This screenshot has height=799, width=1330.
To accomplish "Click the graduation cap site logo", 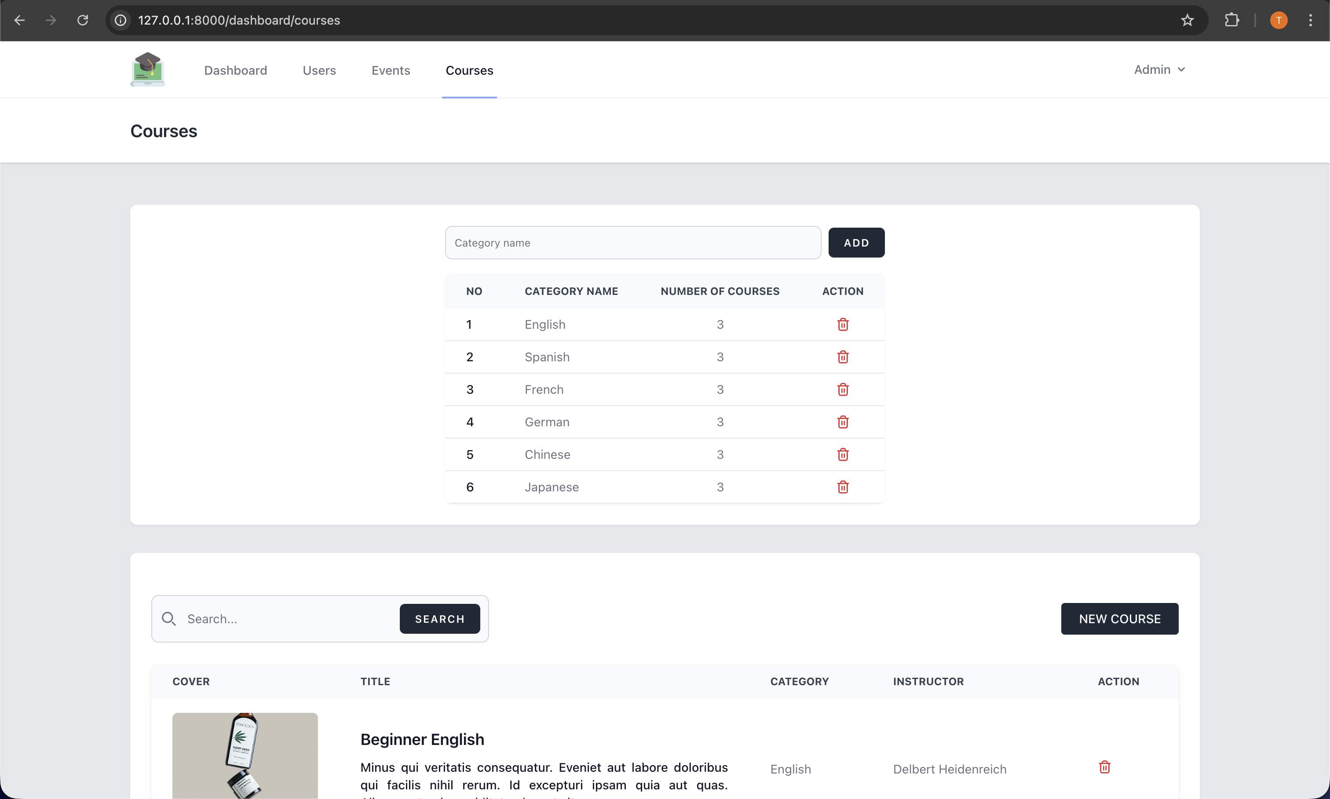I will pos(148,69).
